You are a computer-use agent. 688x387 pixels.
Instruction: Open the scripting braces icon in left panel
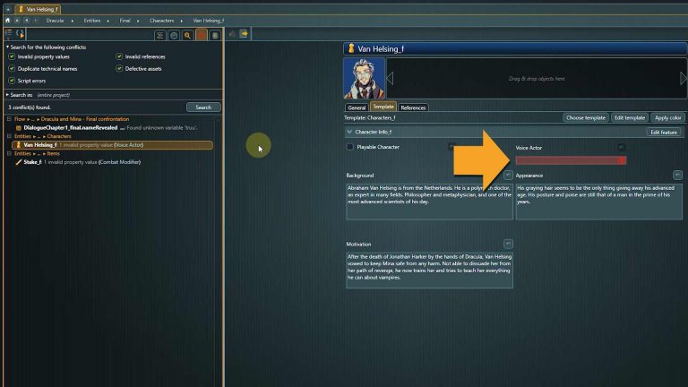(x=20, y=34)
